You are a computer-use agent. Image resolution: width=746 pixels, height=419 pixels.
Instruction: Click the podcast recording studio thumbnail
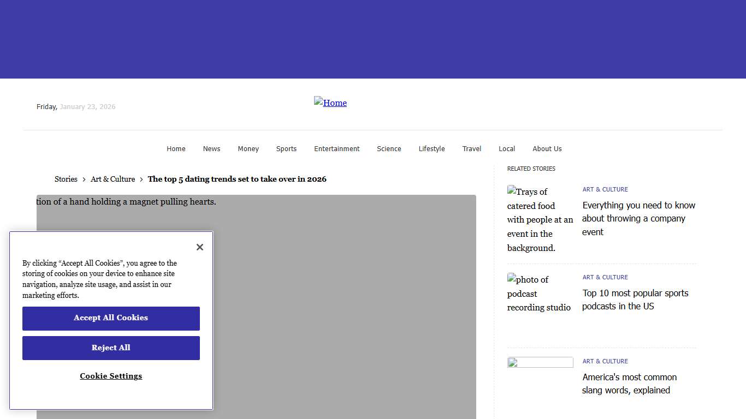click(540, 294)
